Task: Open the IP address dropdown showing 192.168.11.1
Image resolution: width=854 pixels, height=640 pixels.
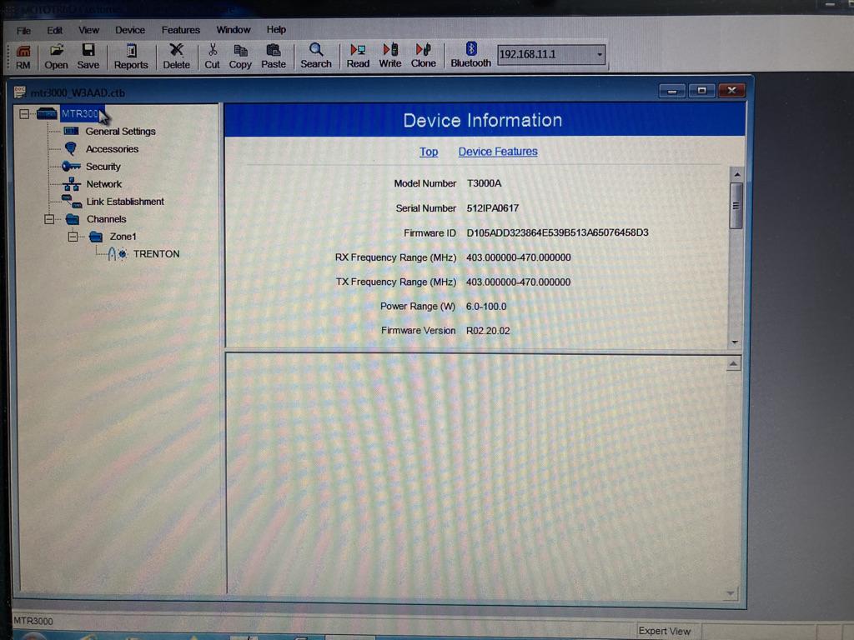Action: pos(600,54)
